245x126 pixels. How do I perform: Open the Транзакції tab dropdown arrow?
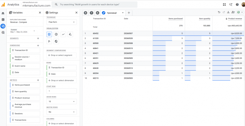coord(123,13)
